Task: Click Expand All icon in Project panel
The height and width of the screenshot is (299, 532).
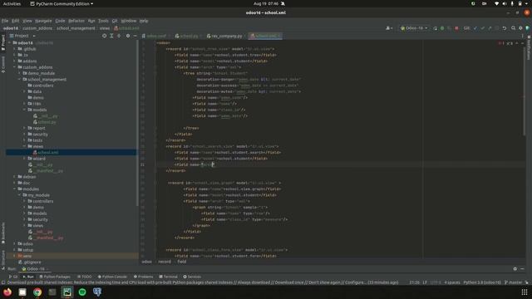Action: 111,36
